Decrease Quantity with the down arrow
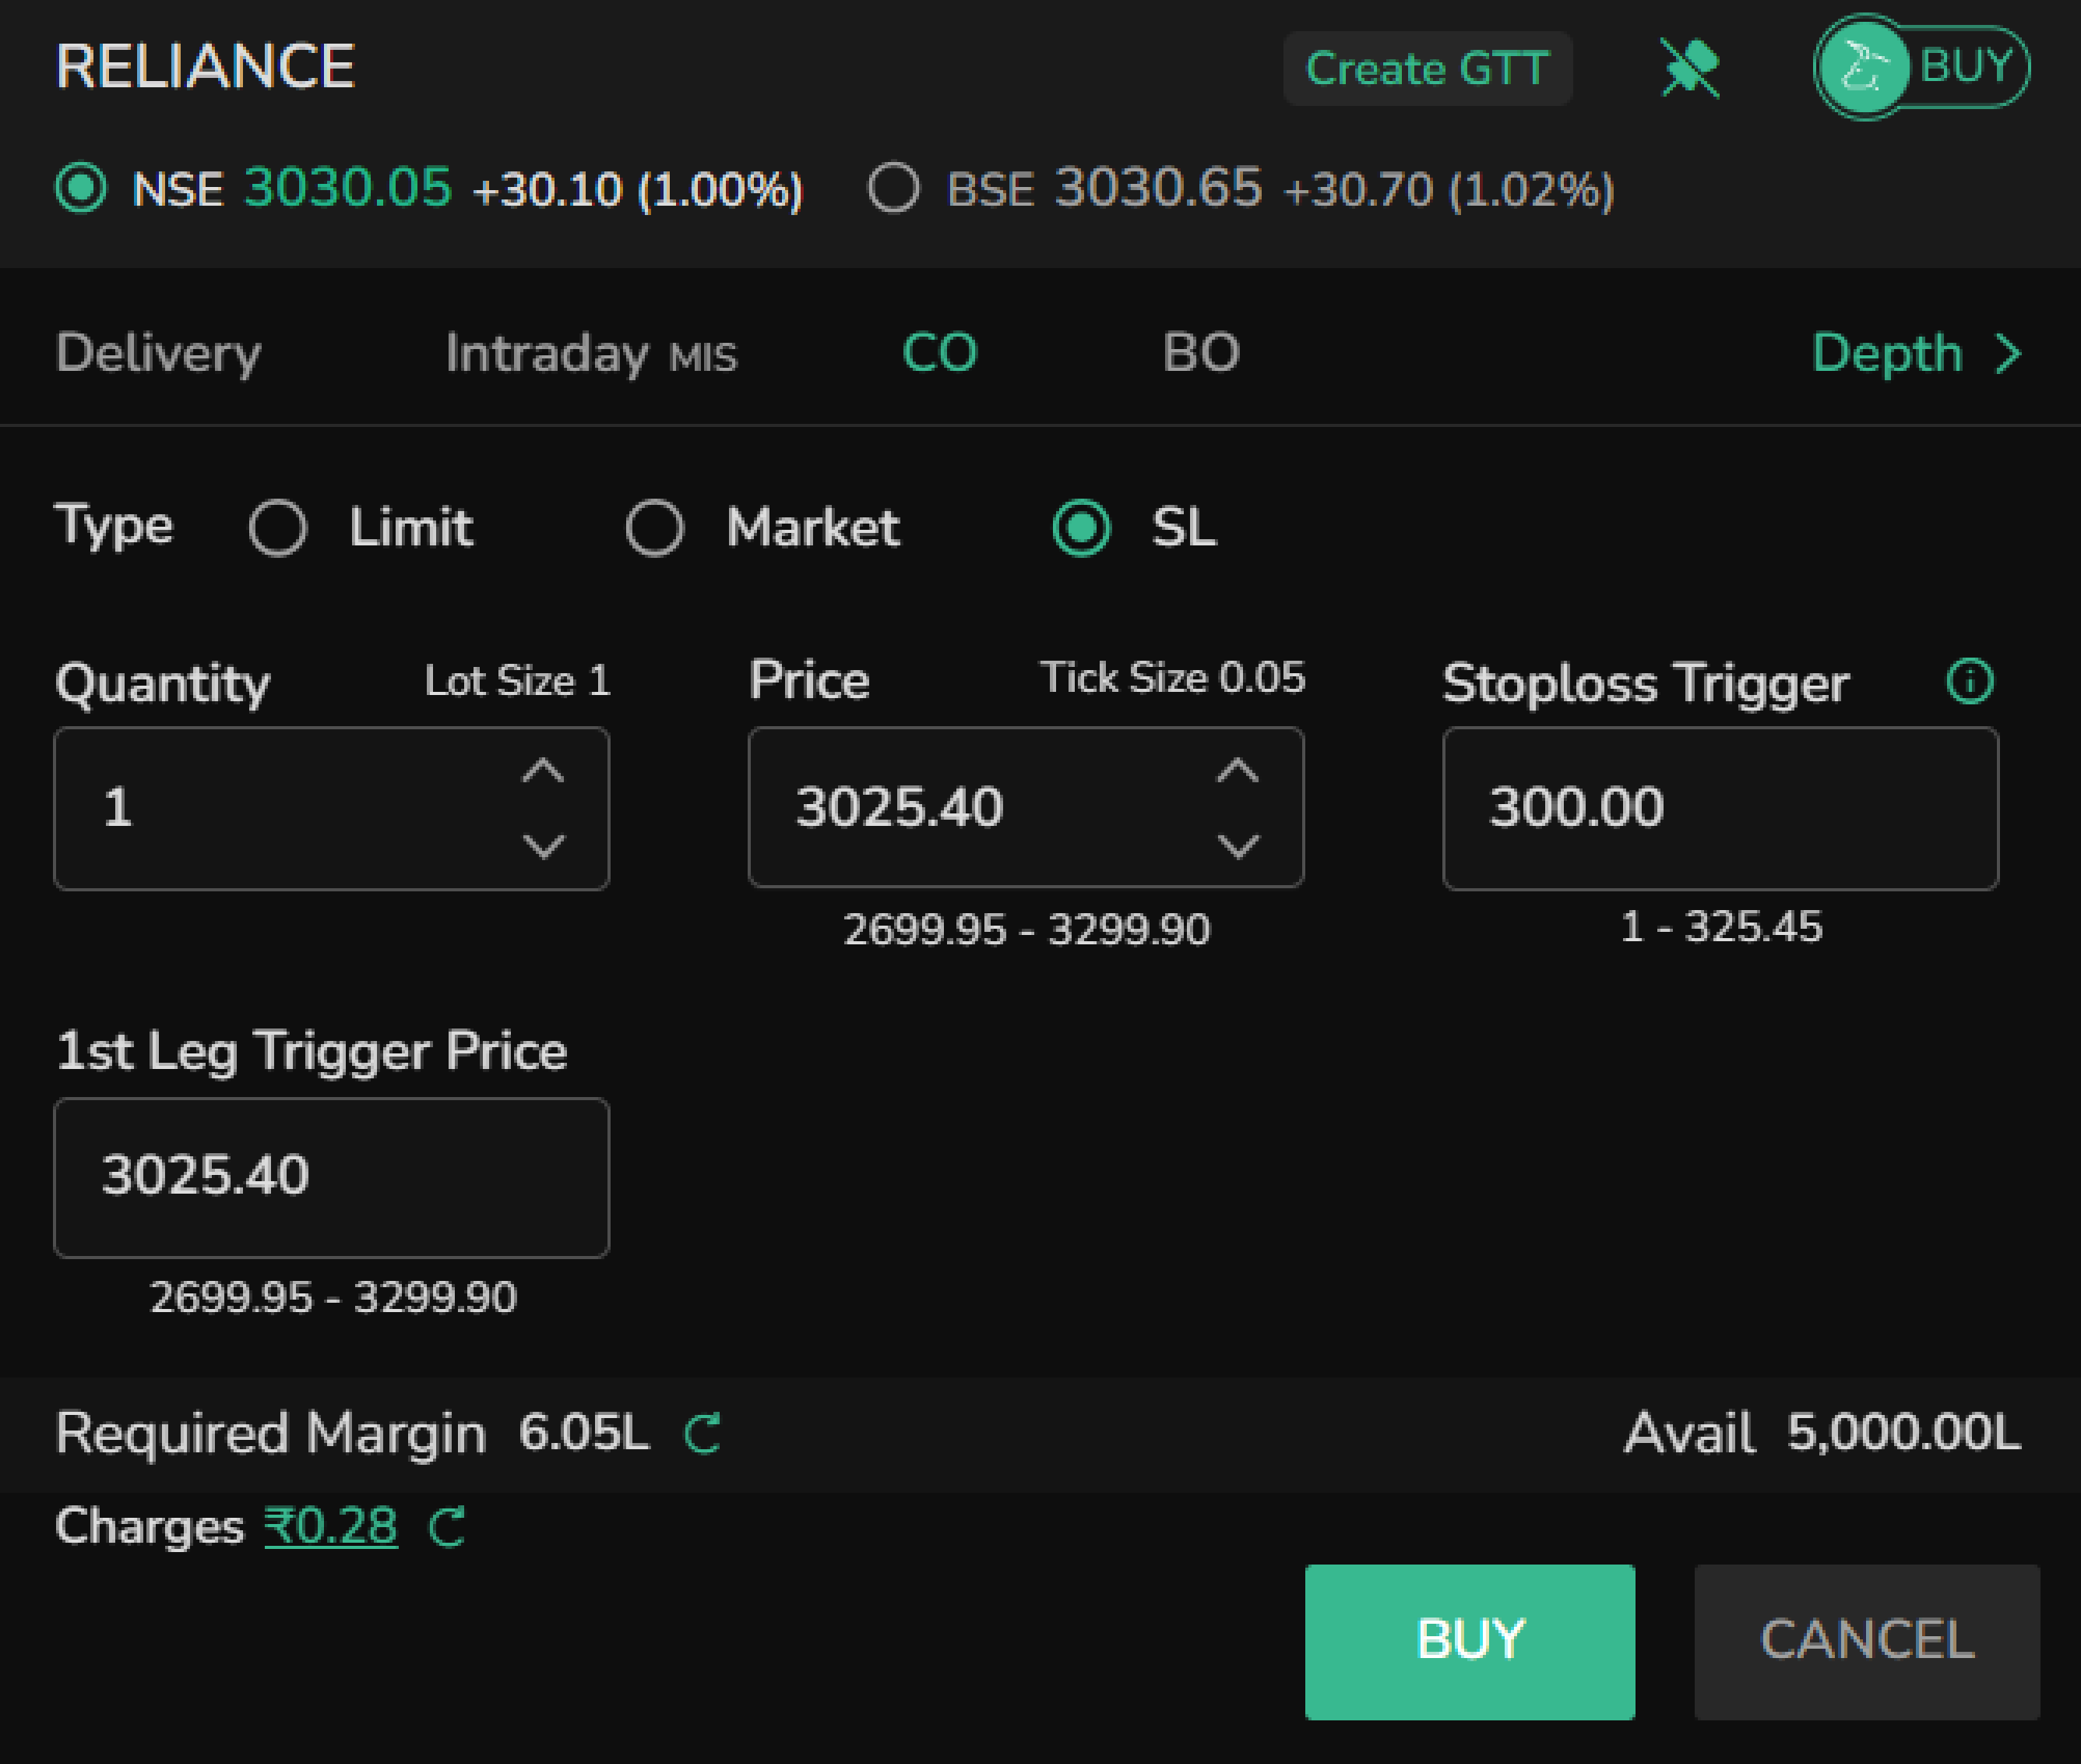Image resolution: width=2081 pixels, height=1764 pixels. (x=544, y=846)
